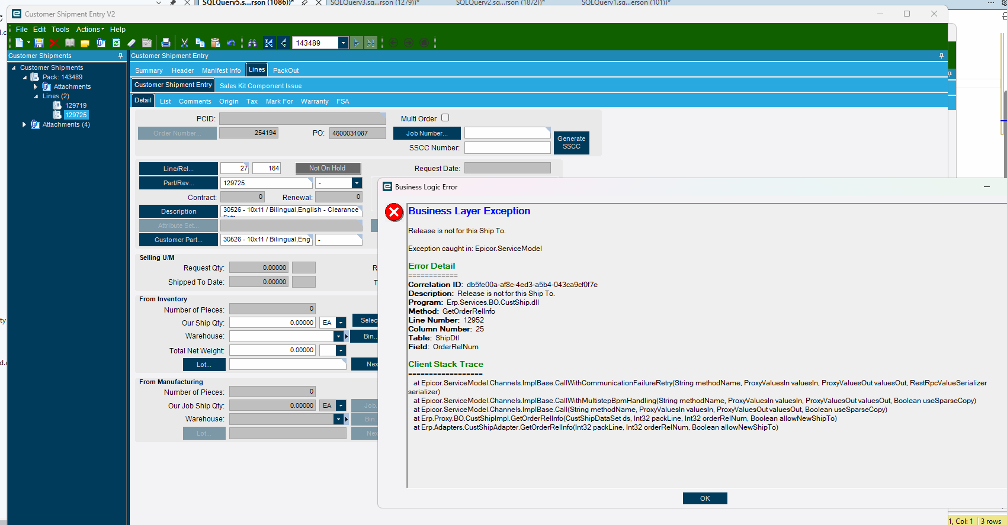Click the Copy toolbar icon
This screenshot has width=1007, height=525.
click(x=200, y=43)
